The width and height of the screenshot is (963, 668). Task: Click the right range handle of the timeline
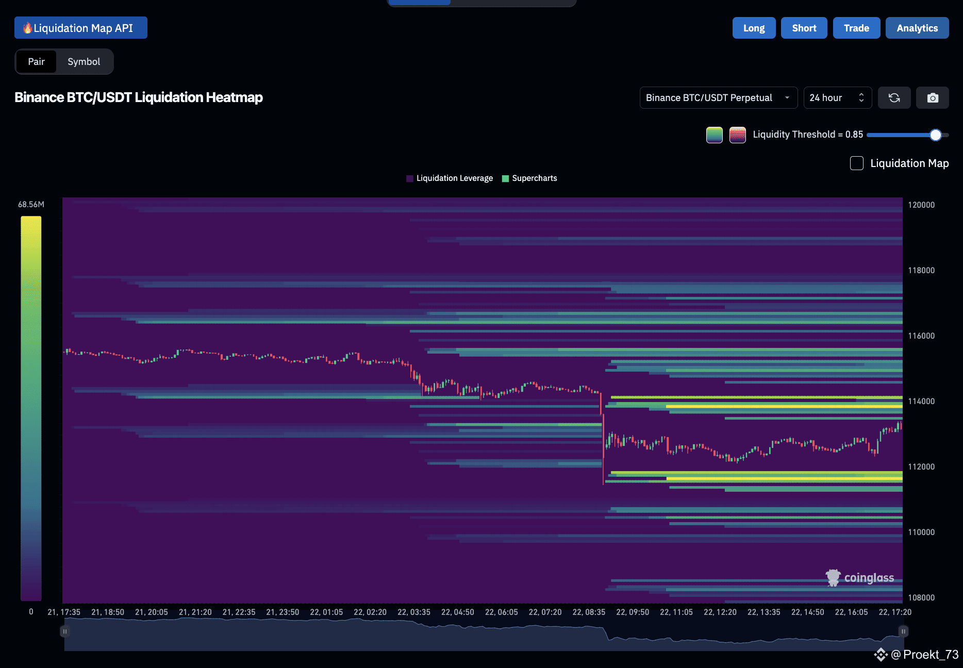[903, 631]
